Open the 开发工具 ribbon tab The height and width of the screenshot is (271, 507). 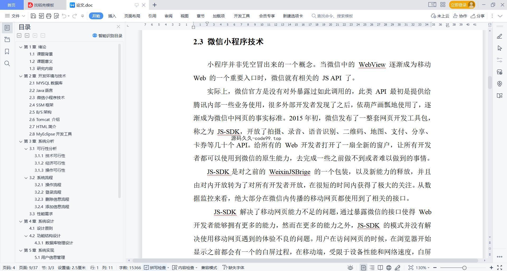pos(242,16)
